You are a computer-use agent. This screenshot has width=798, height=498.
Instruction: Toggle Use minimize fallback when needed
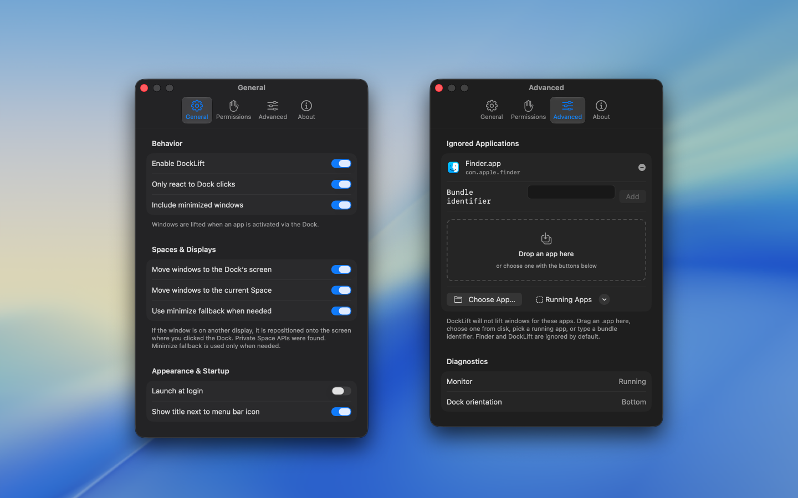click(341, 311)
